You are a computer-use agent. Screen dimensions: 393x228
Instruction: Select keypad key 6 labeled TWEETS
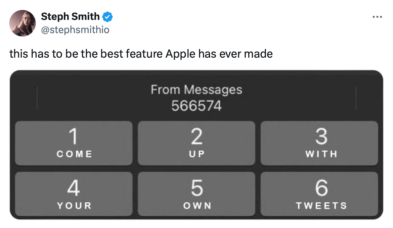click(319, 194)
